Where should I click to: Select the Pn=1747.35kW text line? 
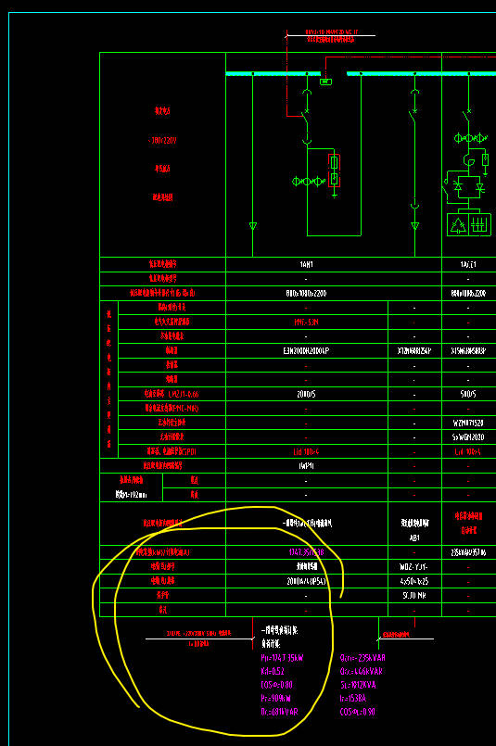pos(282,658)
